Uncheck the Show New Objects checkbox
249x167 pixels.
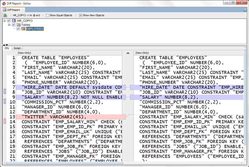tap(81, 15)
